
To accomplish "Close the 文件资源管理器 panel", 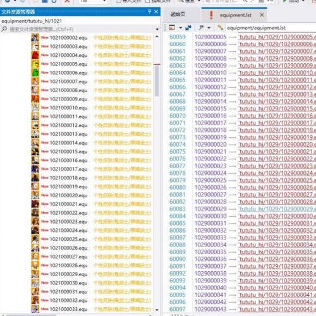I will coord(156,11).
